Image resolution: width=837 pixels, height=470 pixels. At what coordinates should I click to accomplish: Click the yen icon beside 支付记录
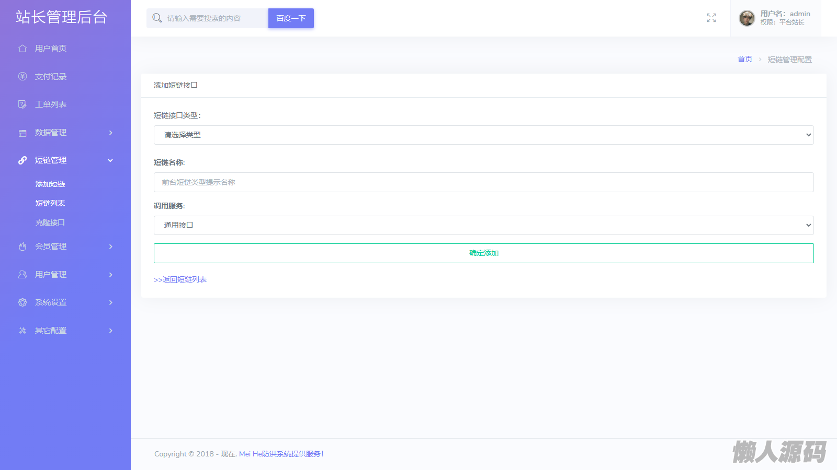click(x=22, y=76)
